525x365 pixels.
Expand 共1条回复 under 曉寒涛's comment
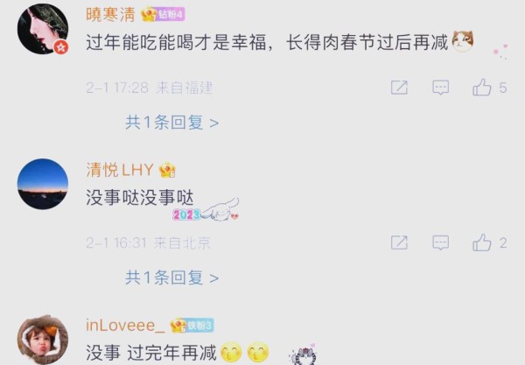click(171, 123)
